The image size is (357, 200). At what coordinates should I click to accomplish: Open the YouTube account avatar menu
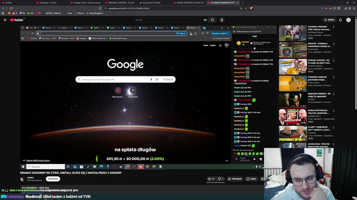click(348, 20)
